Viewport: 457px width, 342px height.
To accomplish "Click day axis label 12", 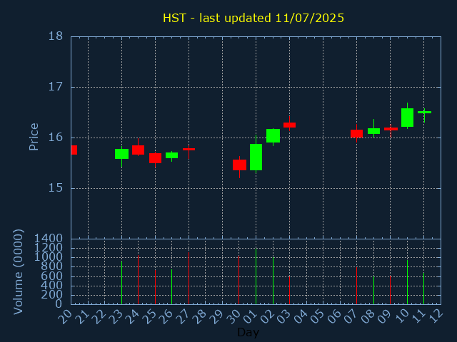I will 435,316.
